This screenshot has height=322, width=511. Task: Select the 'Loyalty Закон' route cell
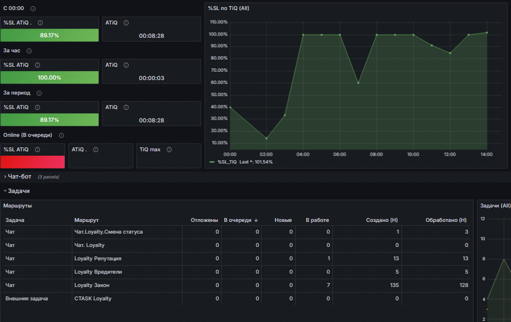pyautogui.click(x=92, y=285)
